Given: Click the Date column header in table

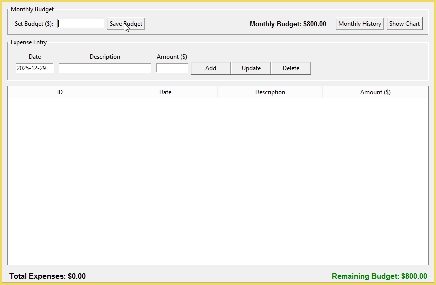Looking at the screenshot, I should click(x=165, y=92).
